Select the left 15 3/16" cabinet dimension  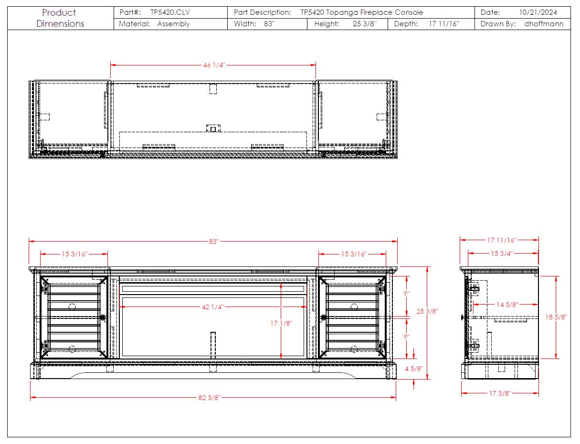[x=74, y=254]
